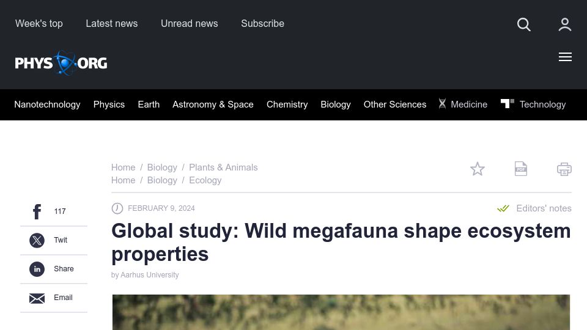This screenshot has width=587, height=330.
Task: Open Editors' notes
Action: click(x=544, y=208)
